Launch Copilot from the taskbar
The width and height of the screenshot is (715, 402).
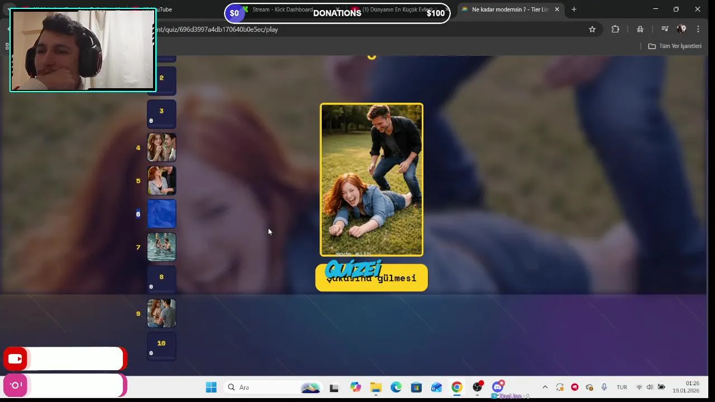point(355,387)
